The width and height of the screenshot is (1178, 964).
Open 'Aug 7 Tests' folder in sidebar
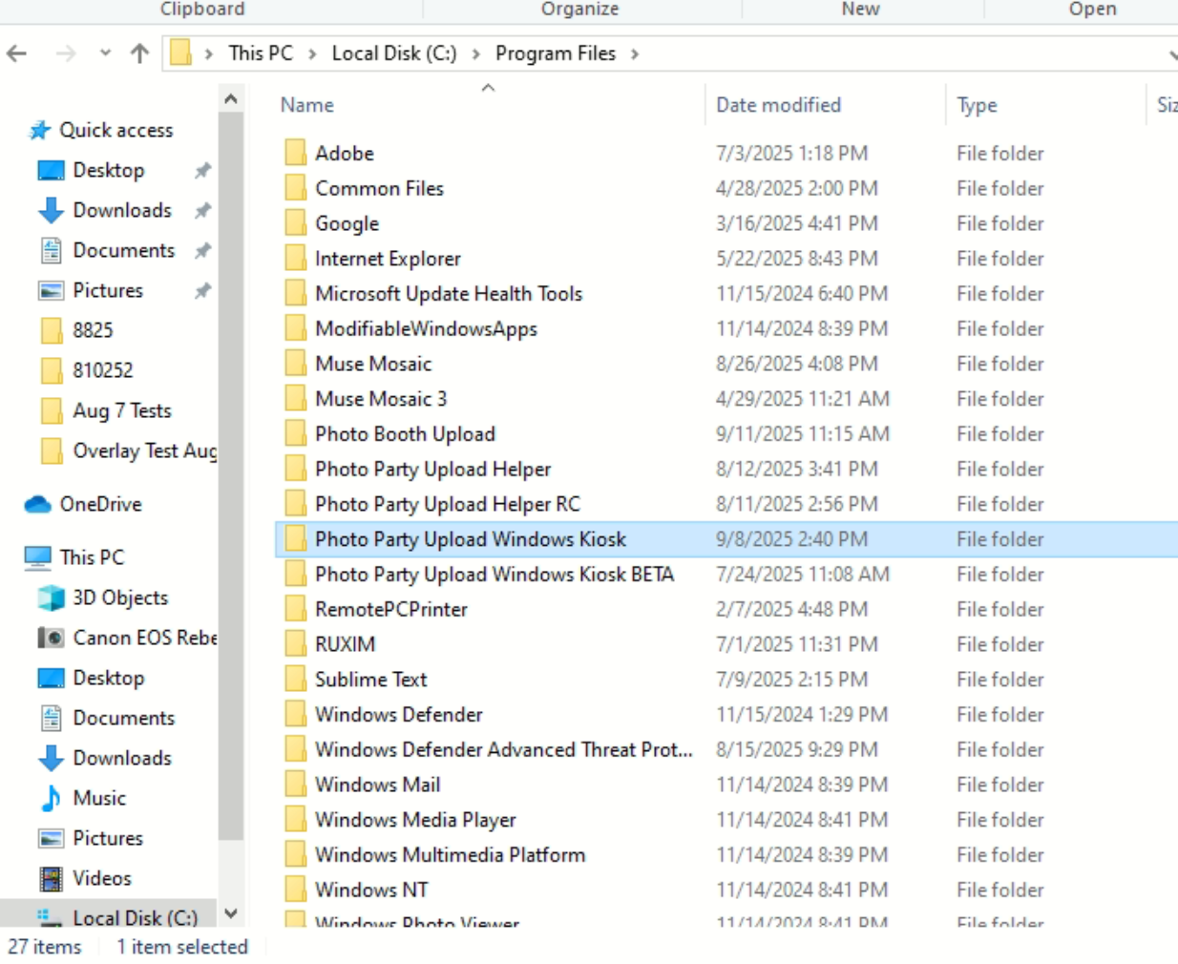point(122,410)
